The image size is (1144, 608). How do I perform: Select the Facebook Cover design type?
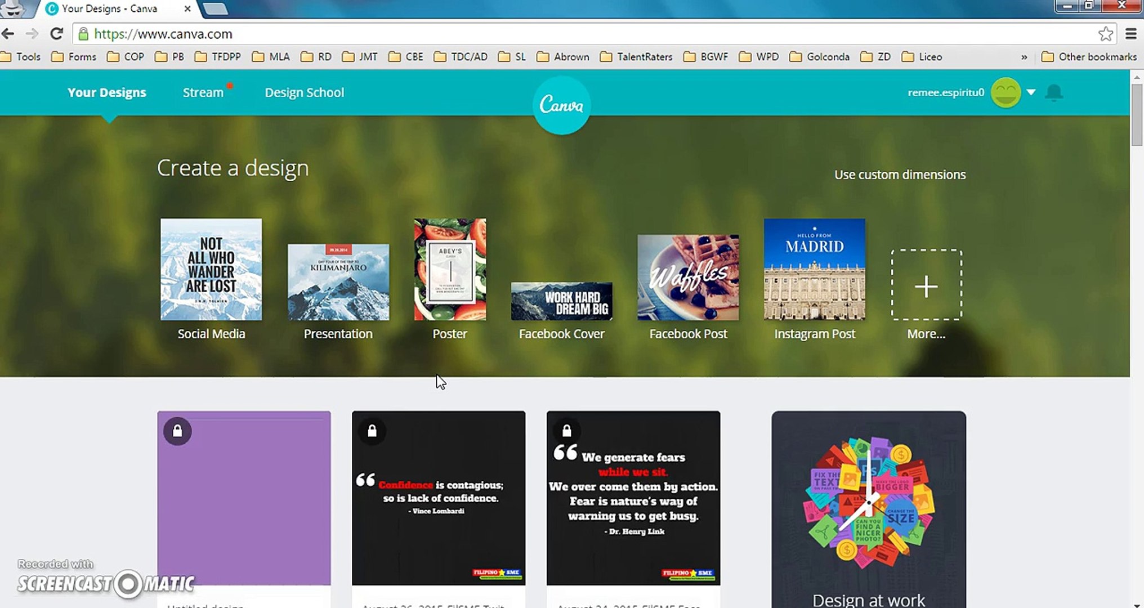(x=561, y=301)
